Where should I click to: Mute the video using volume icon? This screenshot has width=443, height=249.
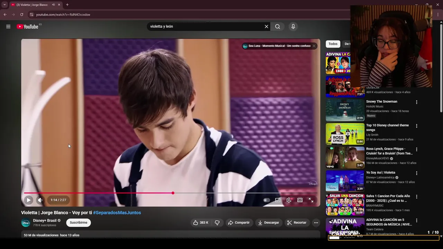[x=40, y=200]
